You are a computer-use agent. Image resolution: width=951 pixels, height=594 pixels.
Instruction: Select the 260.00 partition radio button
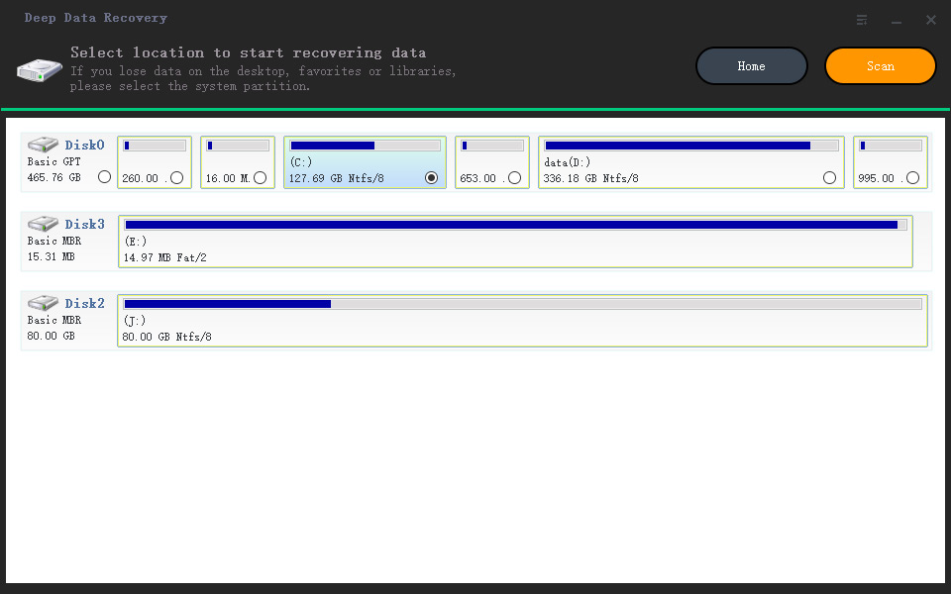point(176,177)
